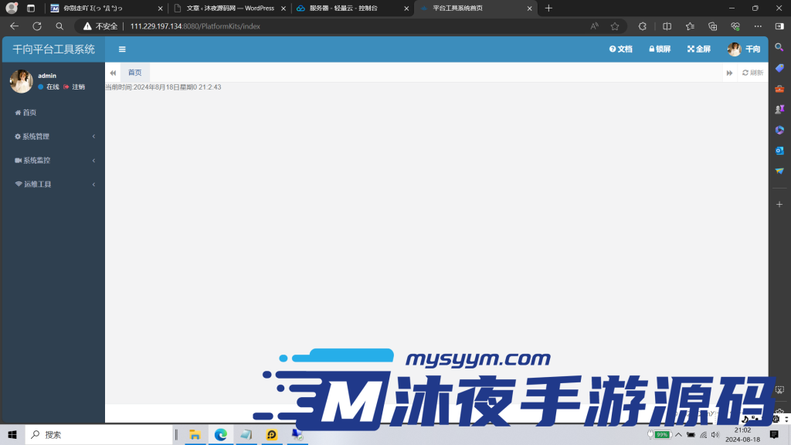Click the 锁屏 lock screen icon
Screen dimensions: 791x445
pos(651,49)
